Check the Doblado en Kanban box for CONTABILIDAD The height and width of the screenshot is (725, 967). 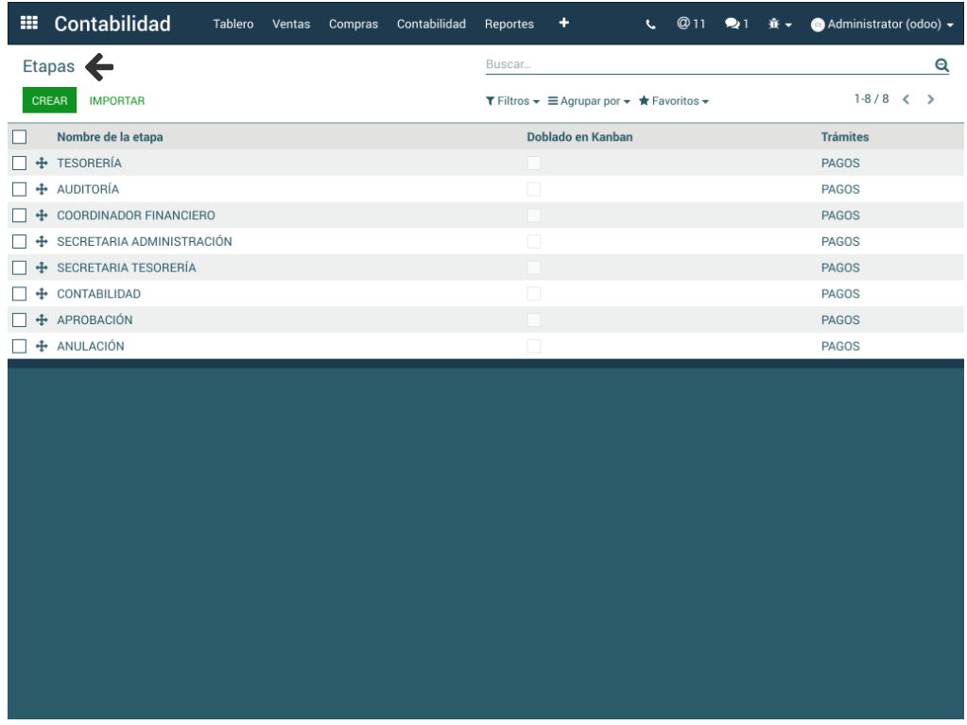[534, 294]
